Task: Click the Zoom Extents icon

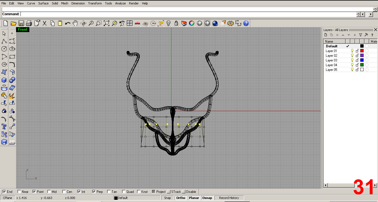Action: [107, 23]
